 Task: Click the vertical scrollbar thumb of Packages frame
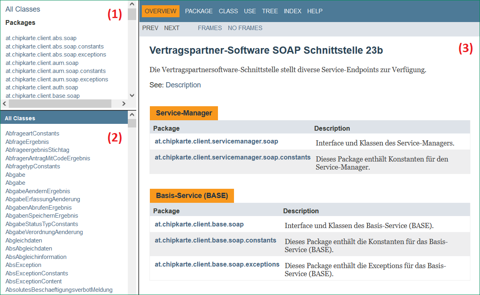(132, 14)
